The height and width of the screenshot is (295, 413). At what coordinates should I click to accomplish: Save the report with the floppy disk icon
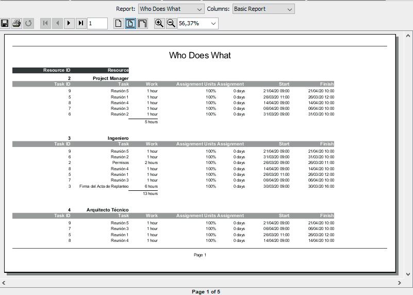5,23
